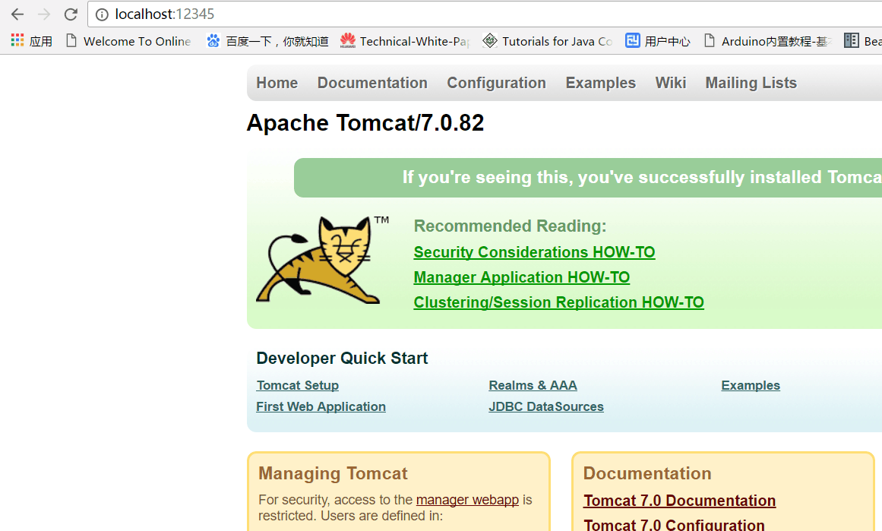Screen dimensions: 882x531
Task: Click the Arduino bookmark page icon
Action: (710, 40)
